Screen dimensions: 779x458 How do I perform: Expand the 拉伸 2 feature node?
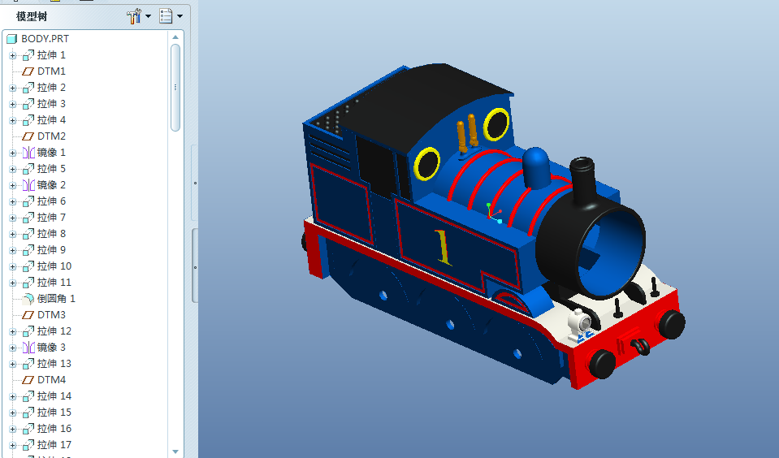pyautogui.click(x=12, y=89)
